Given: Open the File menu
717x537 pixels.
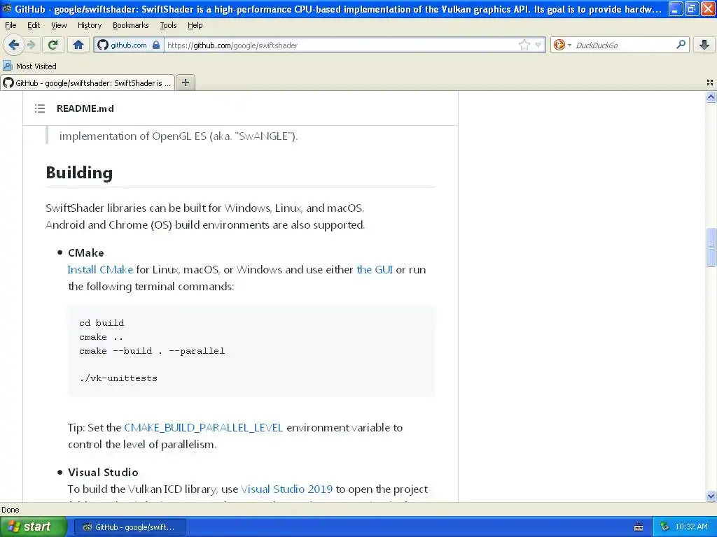Looking at the screenshot, I should (x=11, y=25).
